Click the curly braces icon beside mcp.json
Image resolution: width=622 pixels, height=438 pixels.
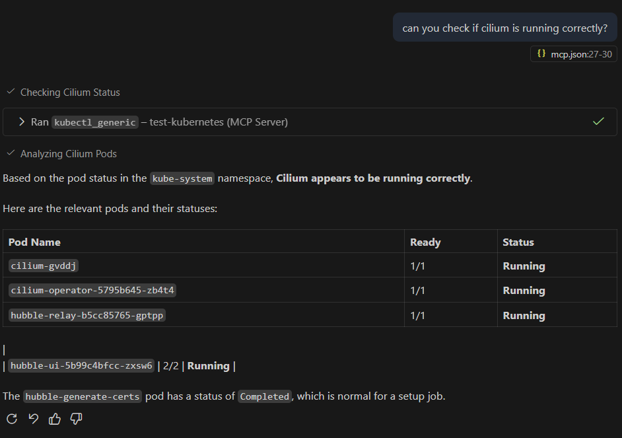(x=541, y=54)
